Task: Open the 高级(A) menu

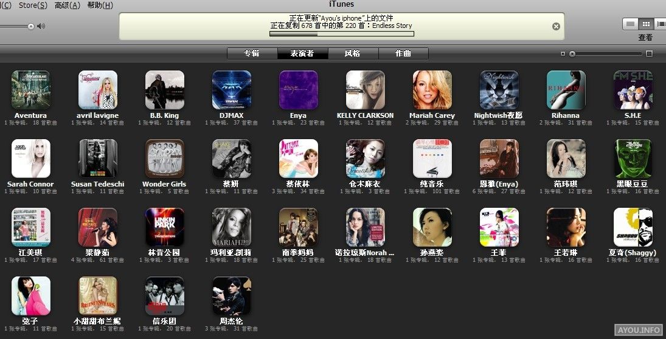Action: point(68,5)
